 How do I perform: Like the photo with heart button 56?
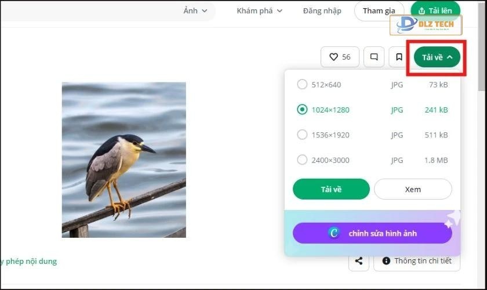point(340,57)
